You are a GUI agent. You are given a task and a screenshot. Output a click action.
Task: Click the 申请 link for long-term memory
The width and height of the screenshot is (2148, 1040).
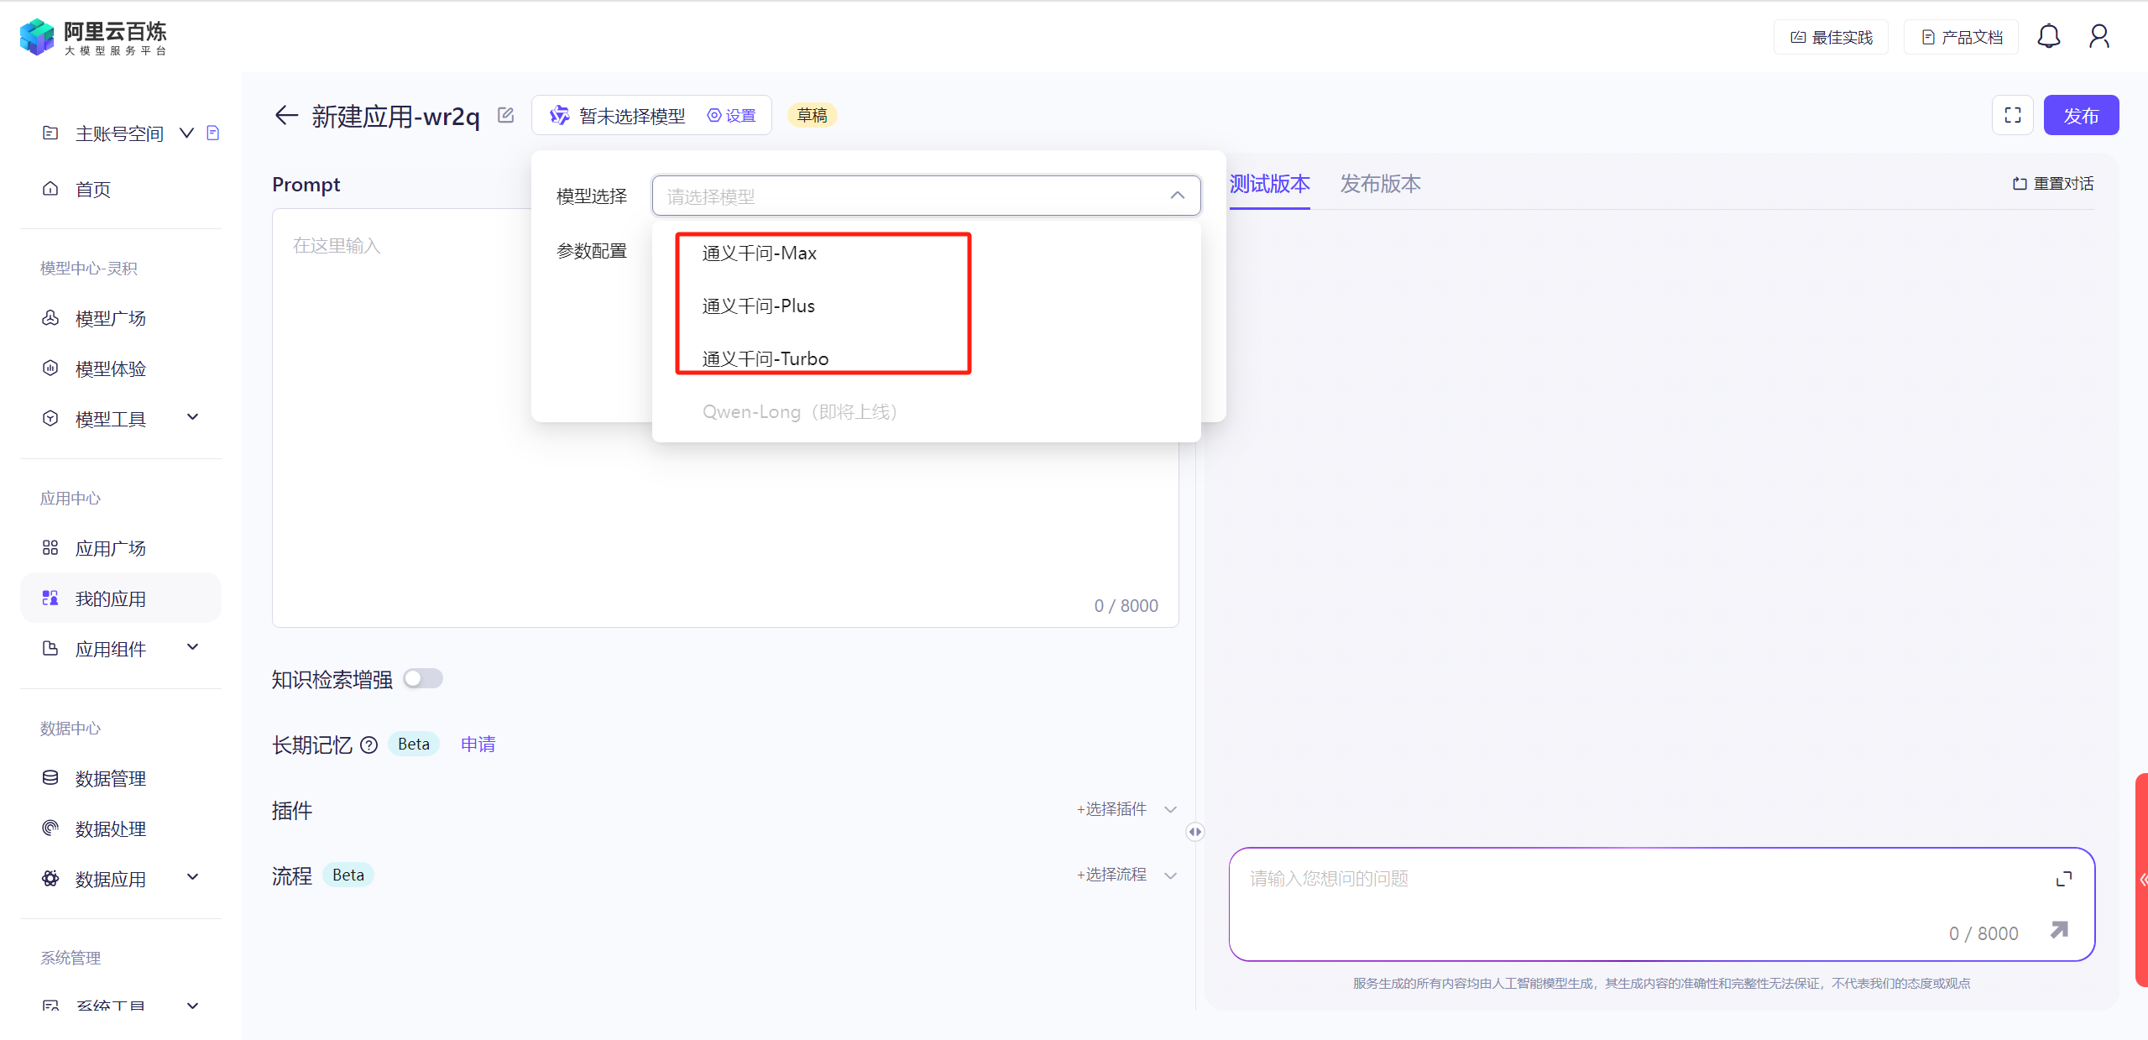(x=478, y=745)
